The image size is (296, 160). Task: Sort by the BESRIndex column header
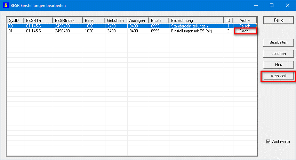pyautogui.click(x=68, y=21)
